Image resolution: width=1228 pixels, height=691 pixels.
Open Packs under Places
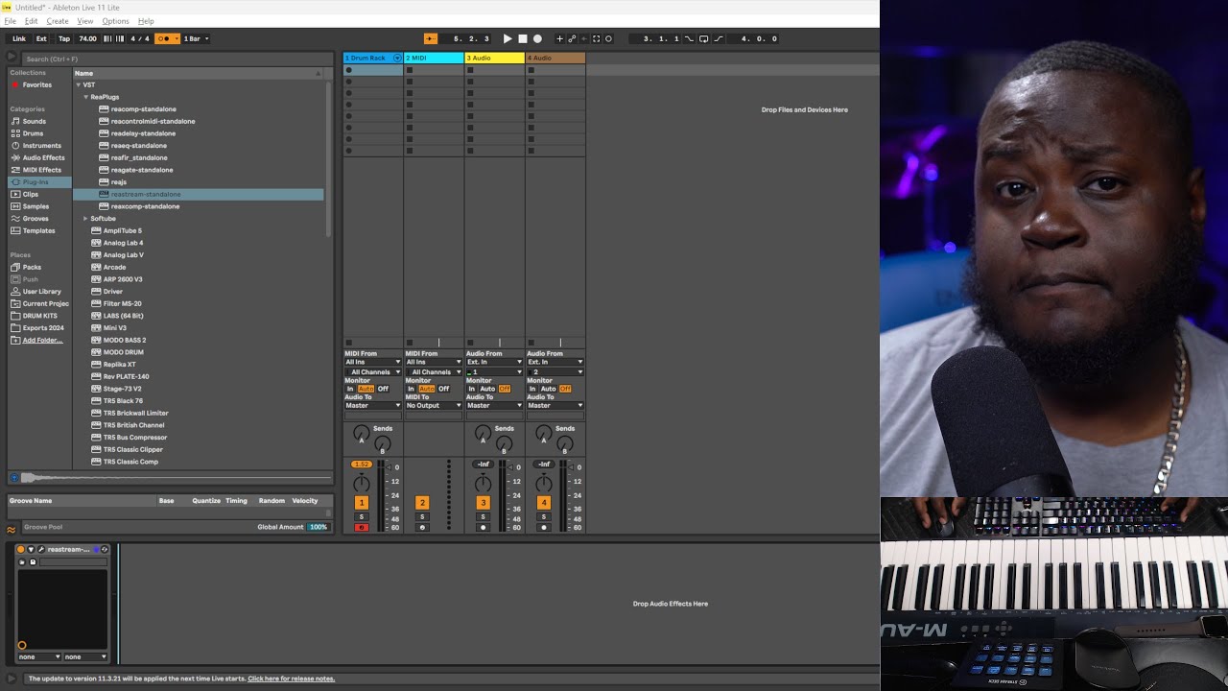click(x=32, y=267)
